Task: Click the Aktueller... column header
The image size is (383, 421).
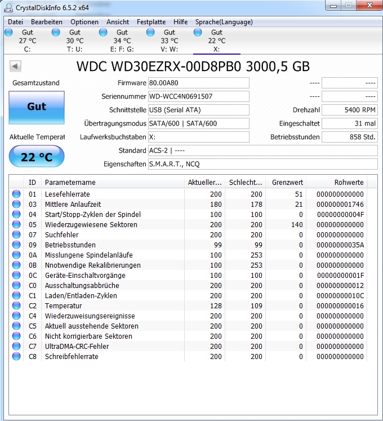Action: coord(205,182)
